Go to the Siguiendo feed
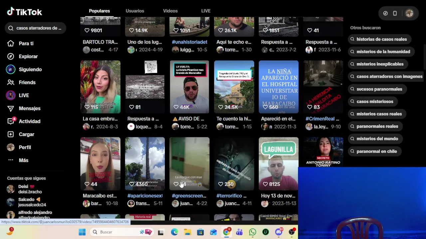This screenshot has height=239, width=426. coord(30,69)
